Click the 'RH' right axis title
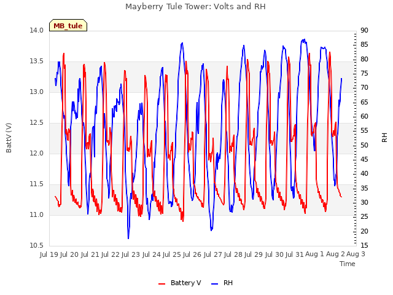The height and width of the screenshot is (295, 393). click(384, 138)
